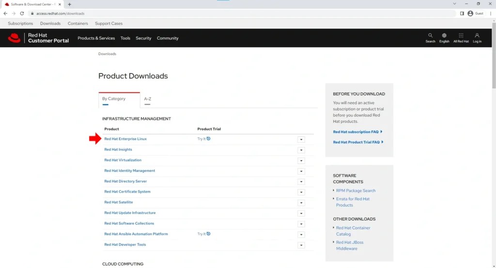Click Try It for Ansible Automation Platform

[x=201, y=234]
